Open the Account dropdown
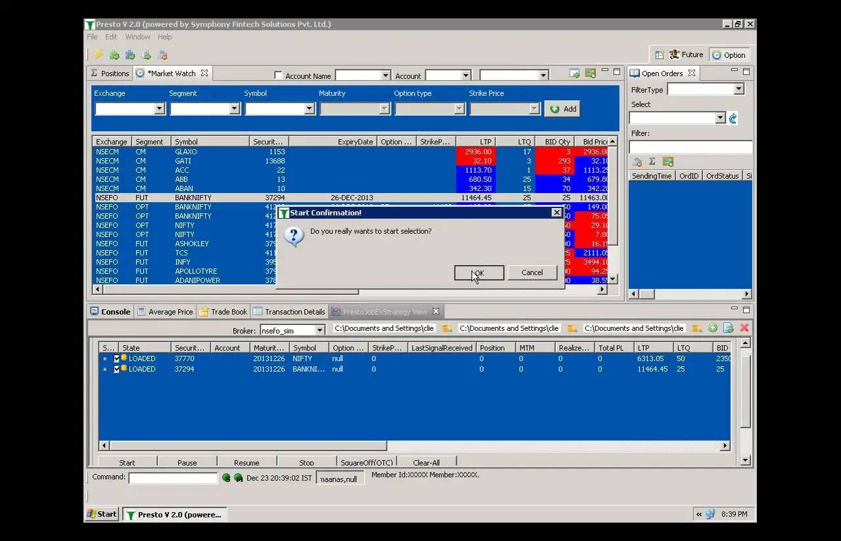 (466, 76)
